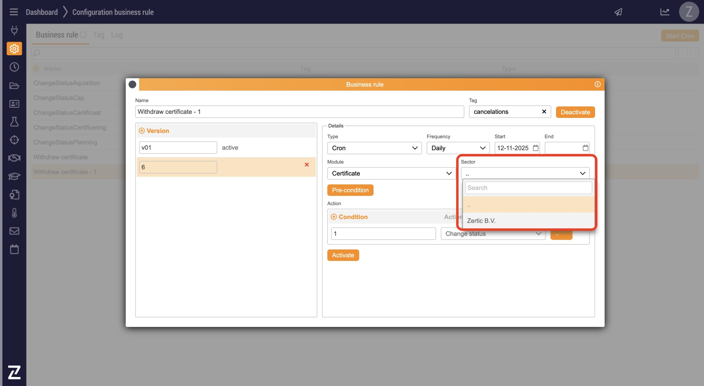This screenshot has width=704, height=386.
Task: Open the clock history sidebar icon
Action: click(x=14, y=67)
